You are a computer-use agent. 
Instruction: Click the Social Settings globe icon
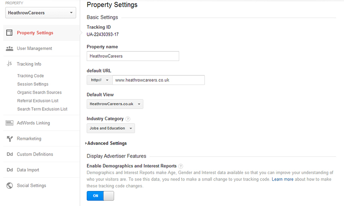9,186
